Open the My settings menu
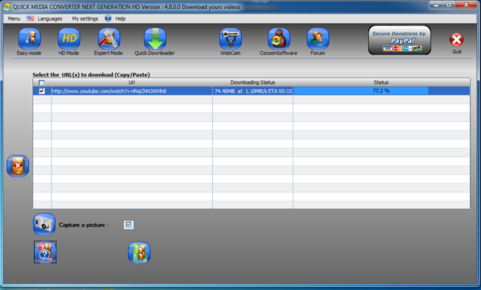Image resolution: width=481 pixels, height=290 pixels. tap(85, 18)
